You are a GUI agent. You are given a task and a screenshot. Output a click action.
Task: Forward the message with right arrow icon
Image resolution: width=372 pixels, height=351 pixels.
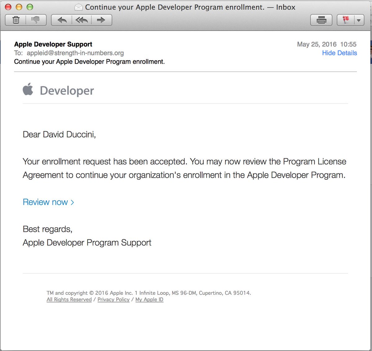(101, 20)
